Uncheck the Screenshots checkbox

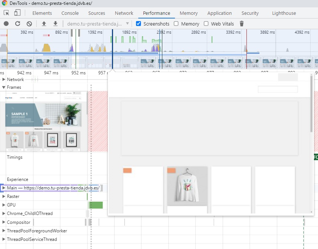pyautogui.click(x=138, y=24)
